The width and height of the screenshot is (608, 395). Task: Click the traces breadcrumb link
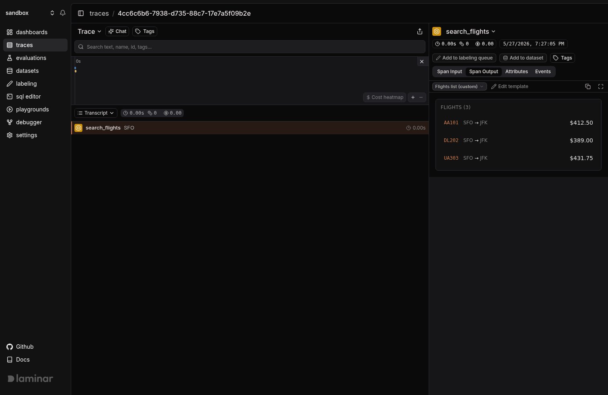click(99, 13)
